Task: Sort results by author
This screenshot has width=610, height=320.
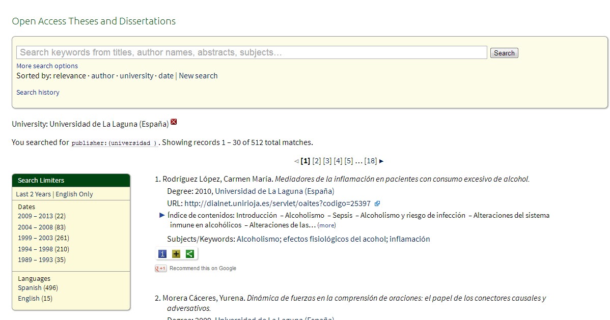Action: coord(103,76)
